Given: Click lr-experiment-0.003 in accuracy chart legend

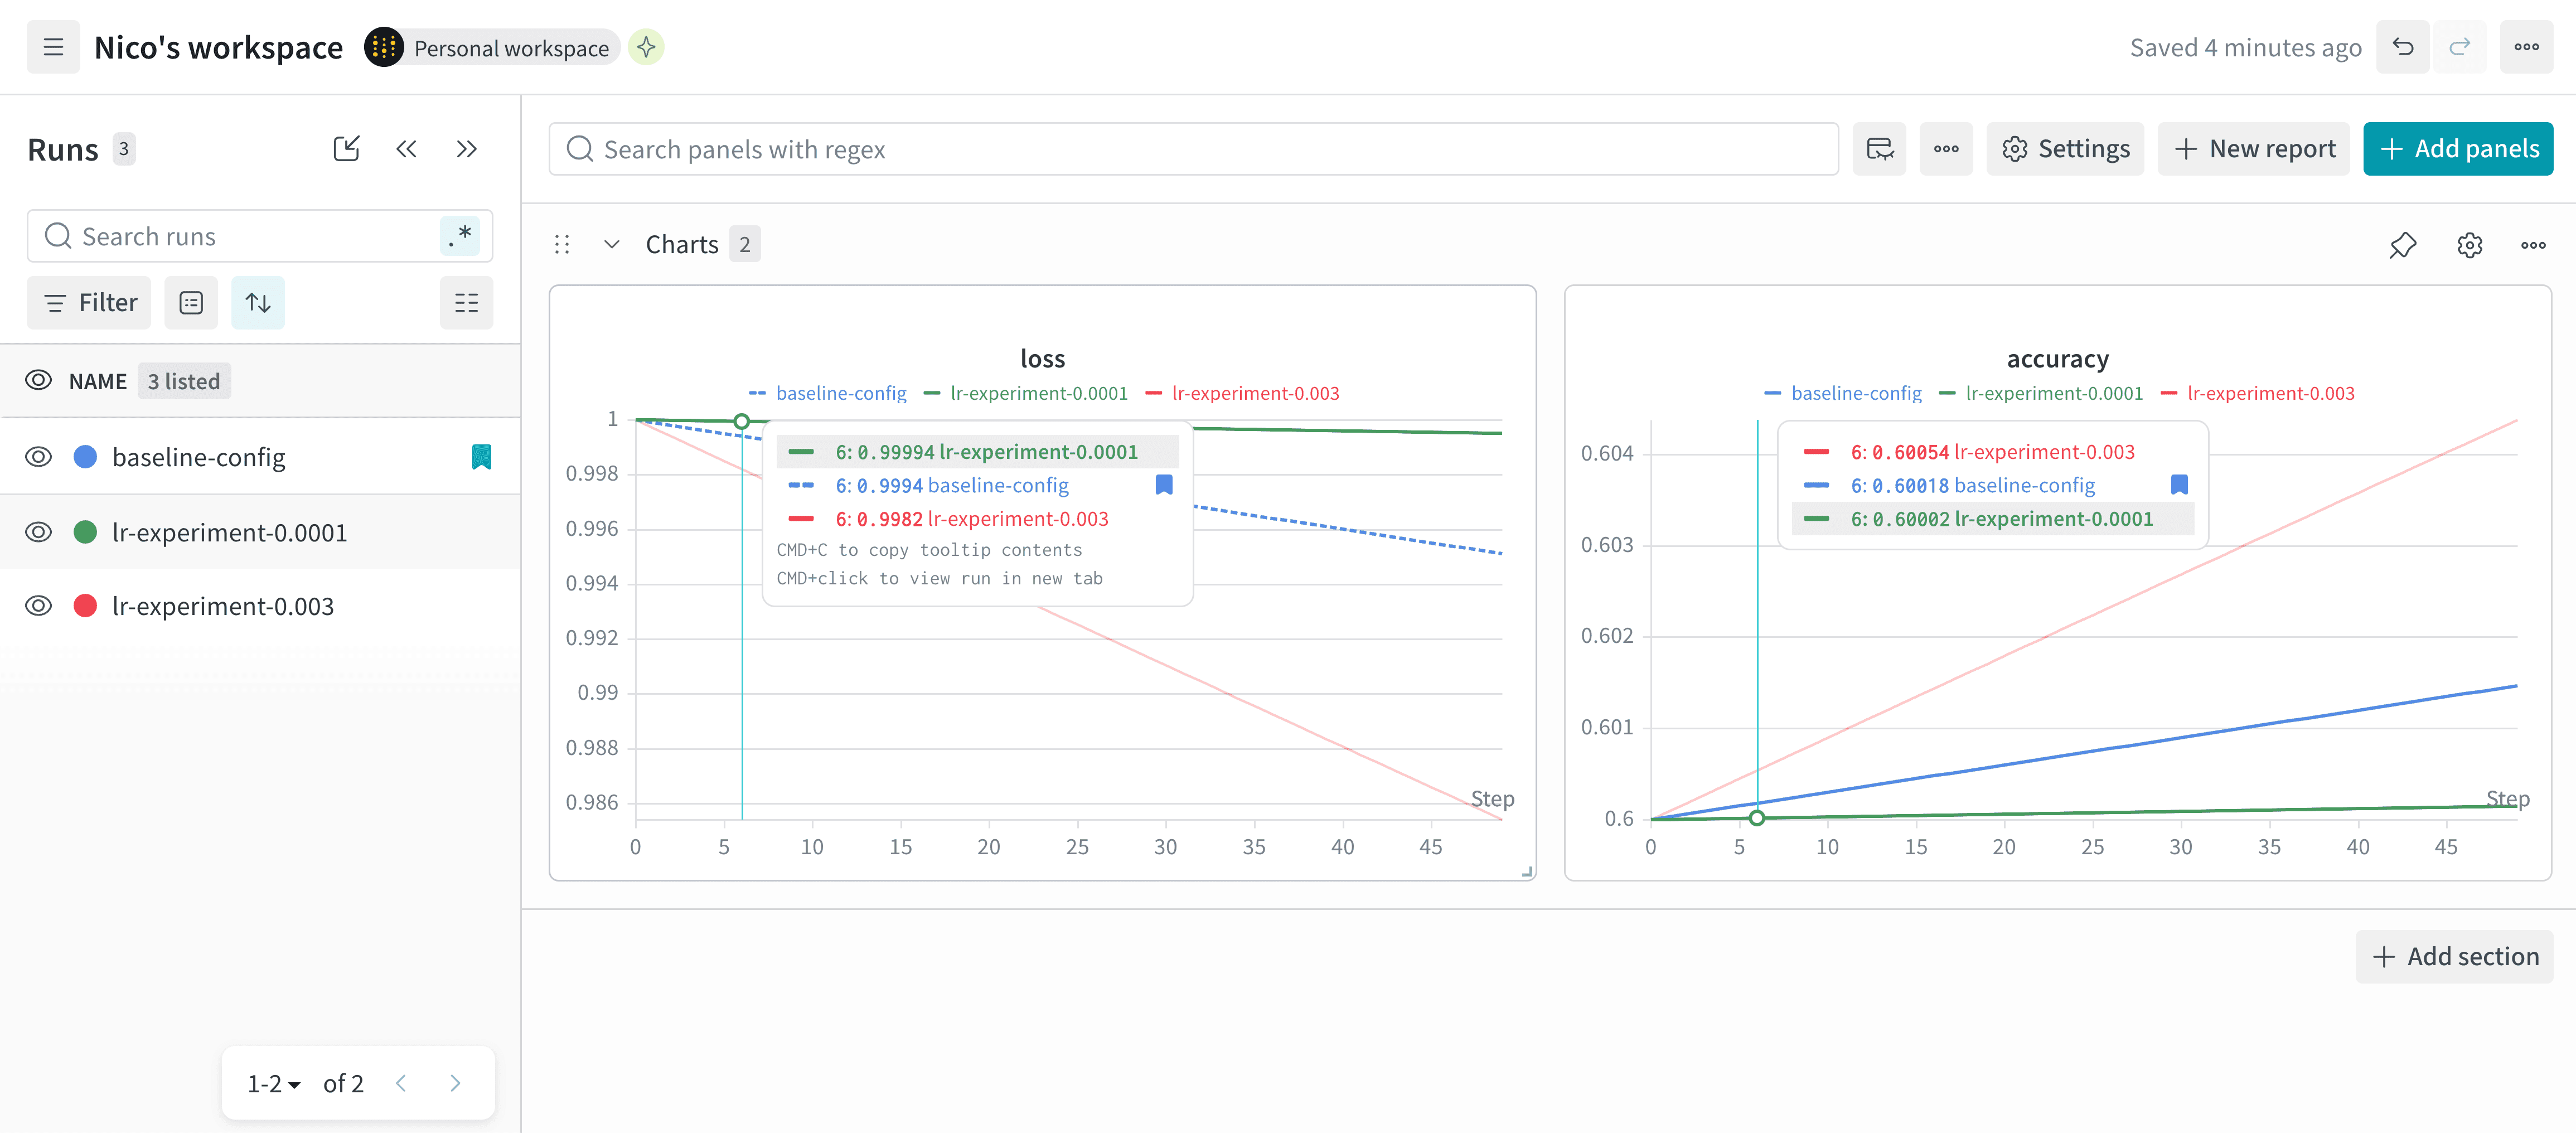Looking at the screenshot, I should coord(2257,393).
